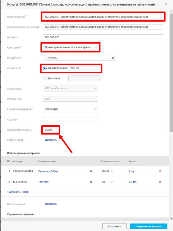Click Добавить link next to Исследования
Image resolution: width=173 pixels, height=231 pixels.
click(51, 204)
